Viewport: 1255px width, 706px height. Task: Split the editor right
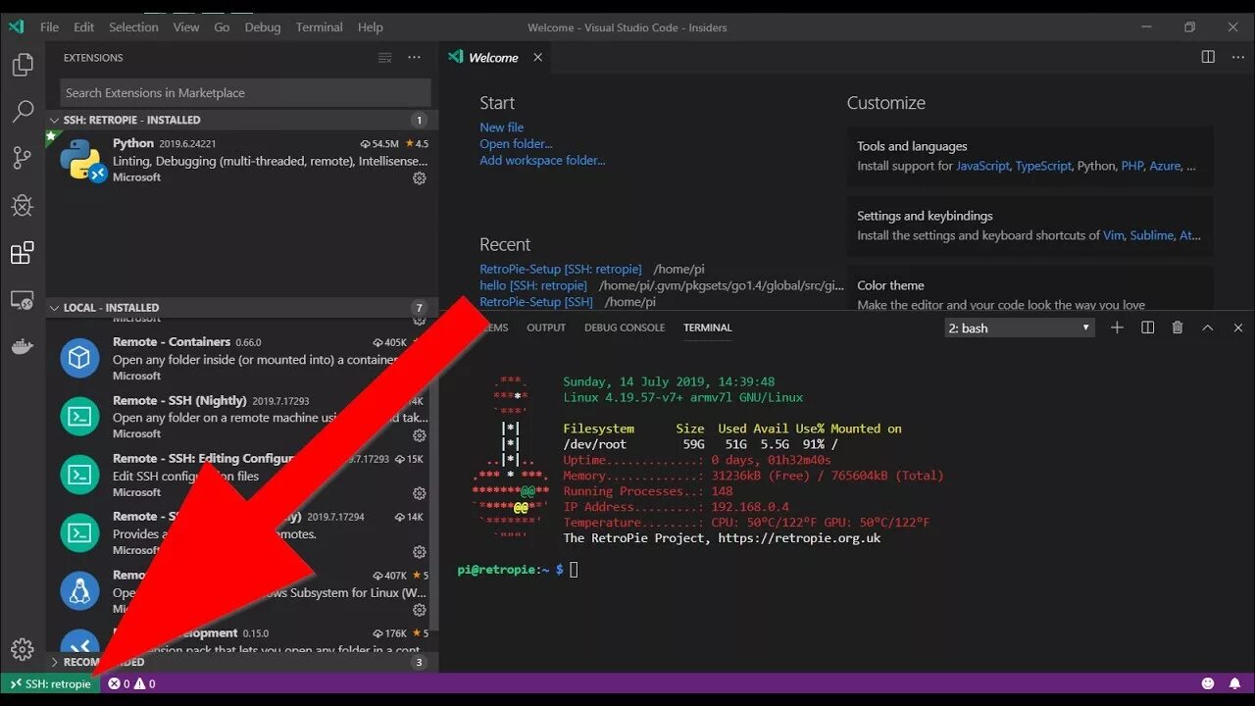tap(1208, 57)
